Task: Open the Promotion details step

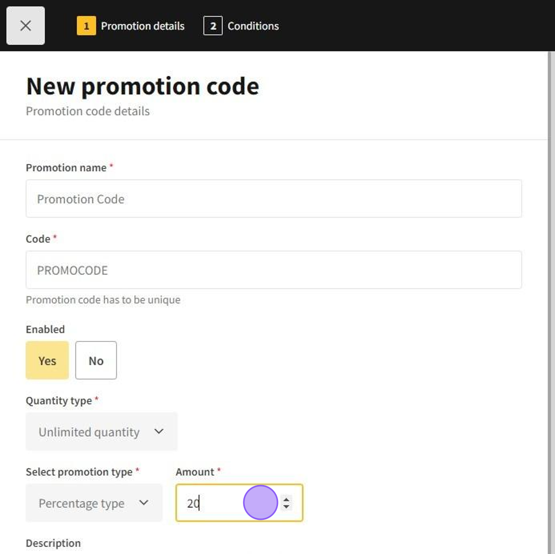Action: click(142, 26)
